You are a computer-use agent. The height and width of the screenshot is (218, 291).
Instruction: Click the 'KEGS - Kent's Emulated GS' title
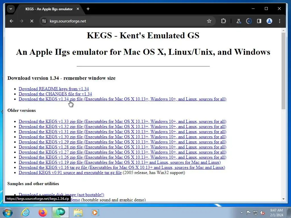click(x=143, y=35)
